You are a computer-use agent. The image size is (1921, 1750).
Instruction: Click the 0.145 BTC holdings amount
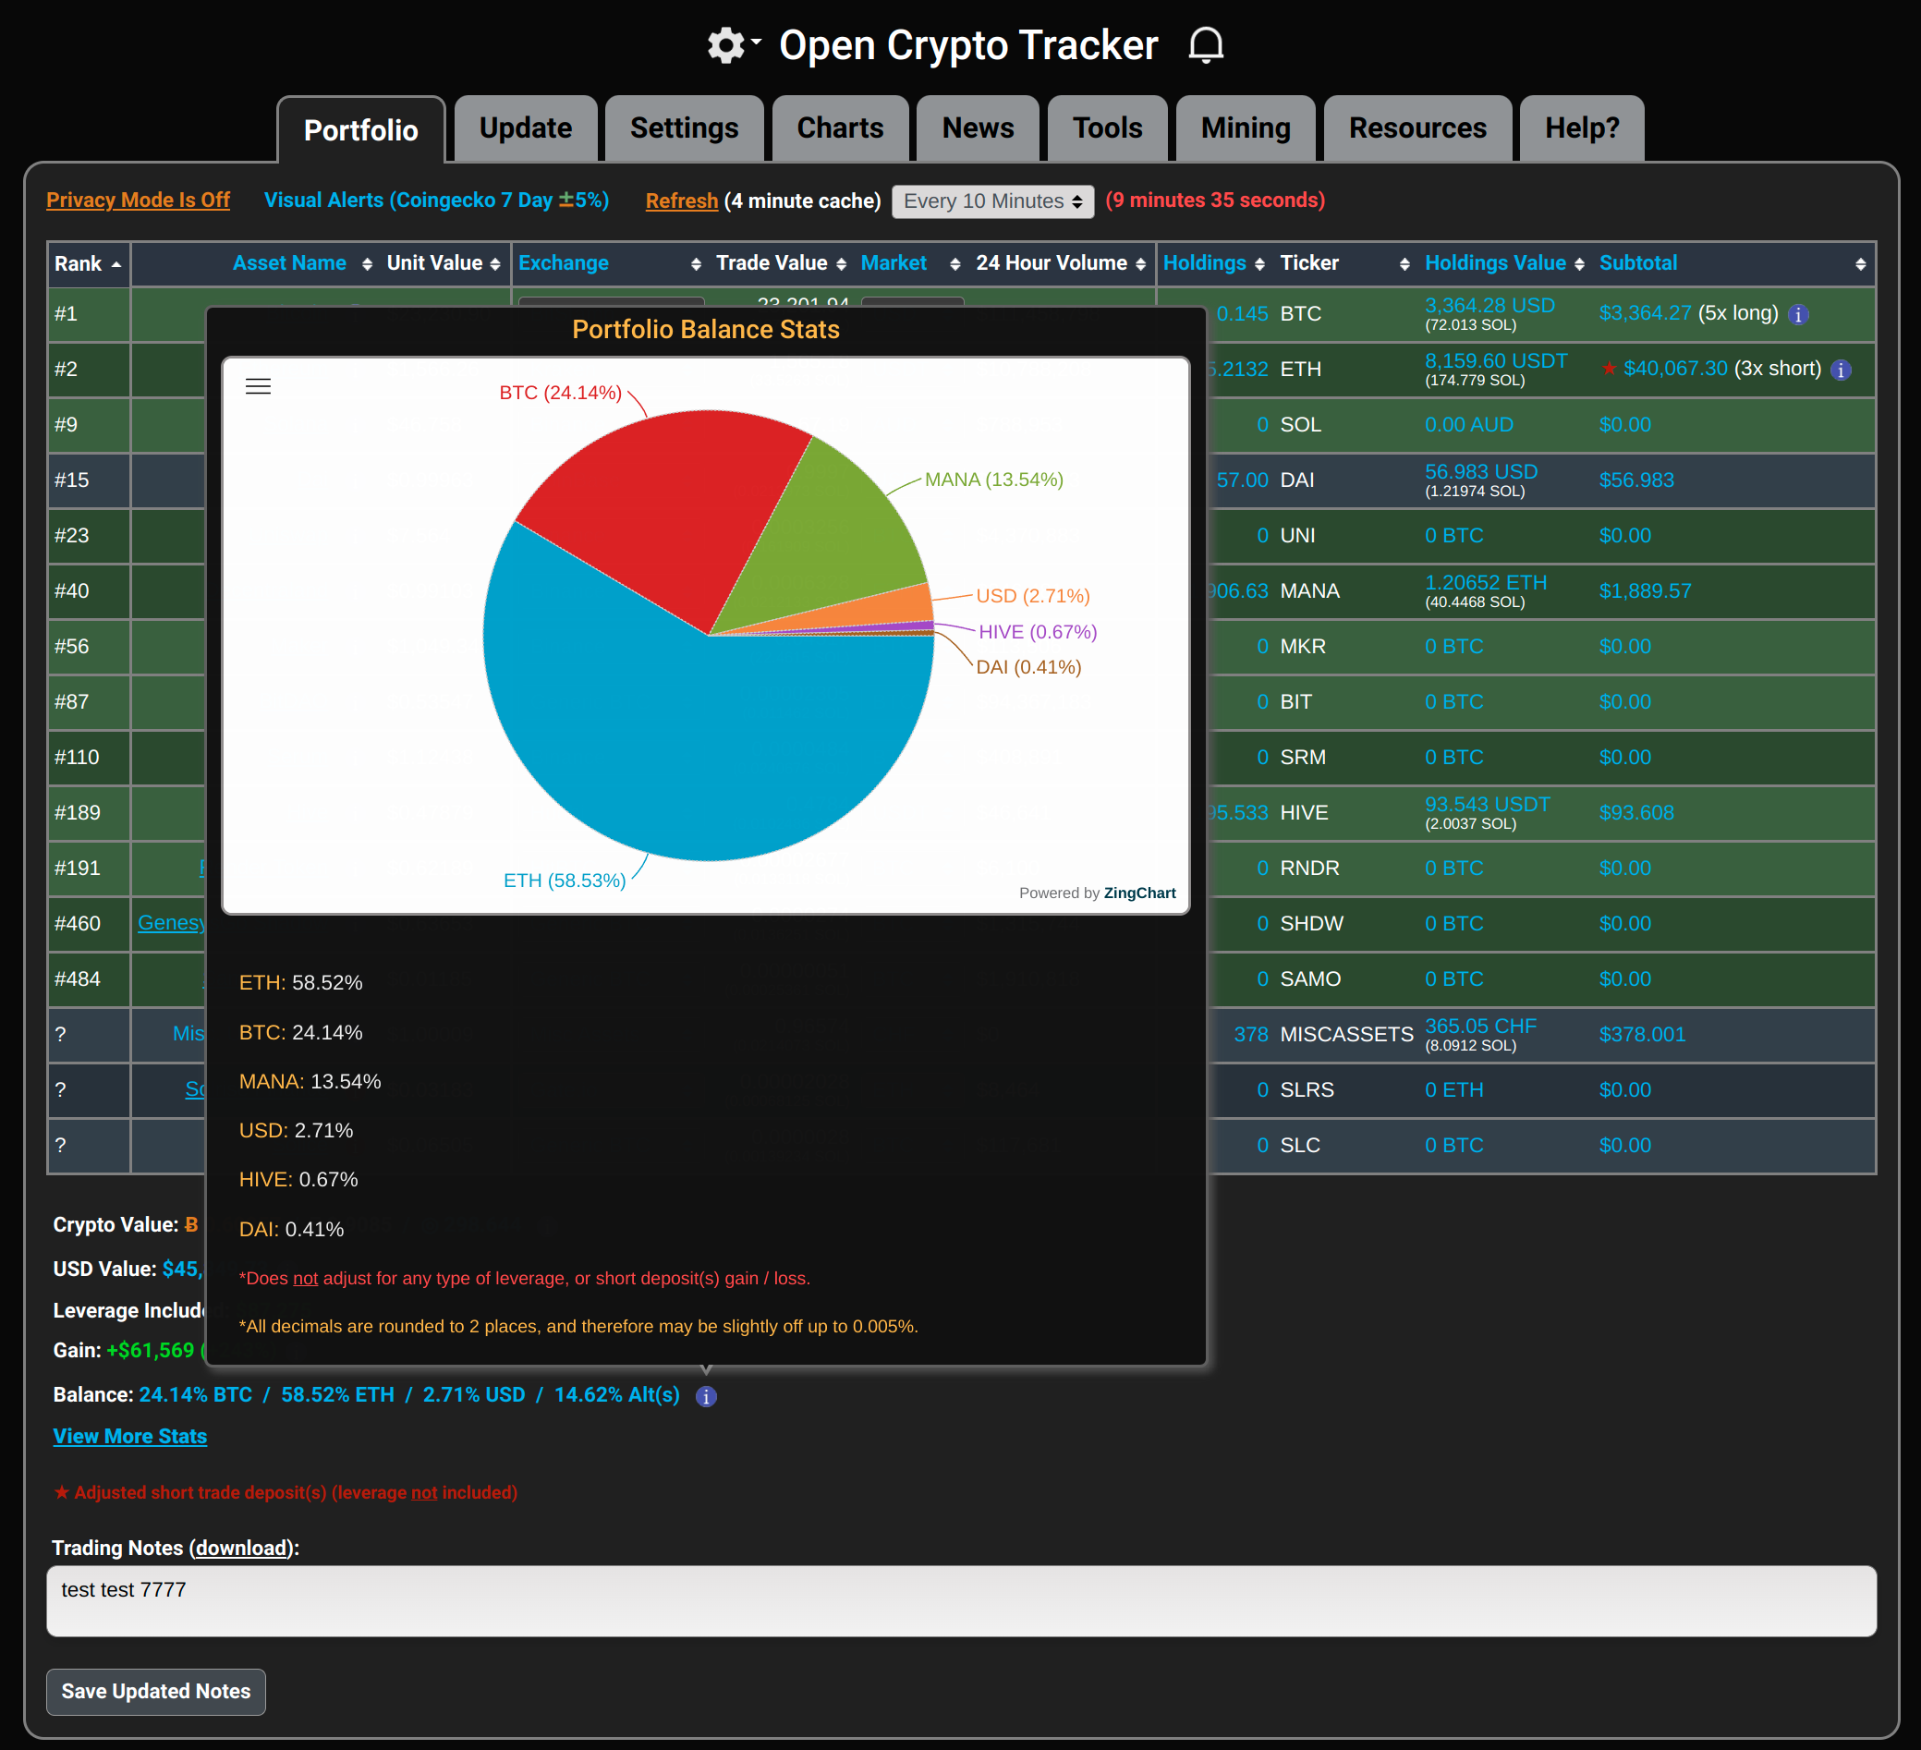pyautogui.click(x=1242, y=313)
